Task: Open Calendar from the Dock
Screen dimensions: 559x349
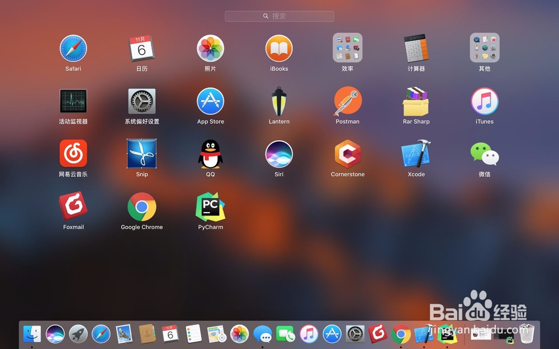Action: pos(170,334)
